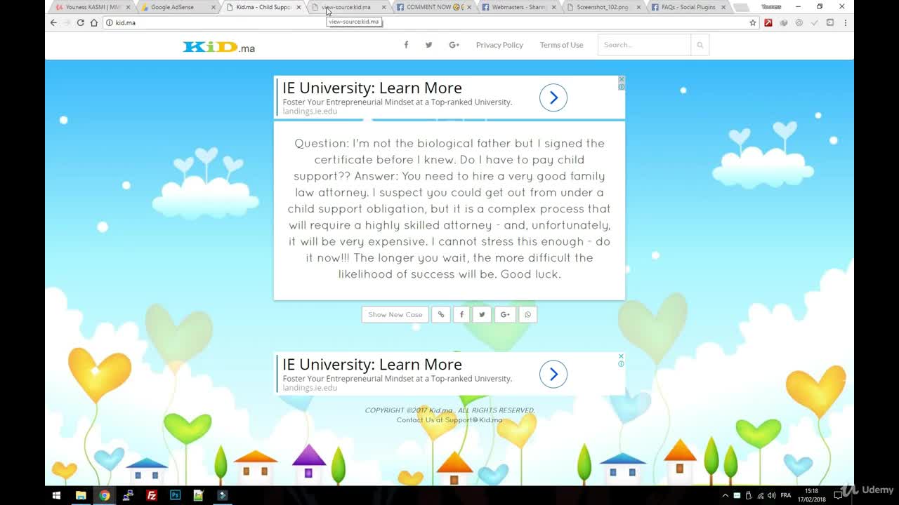
Task: Bookmark this page with star icon
Action: tap(753, 22)
